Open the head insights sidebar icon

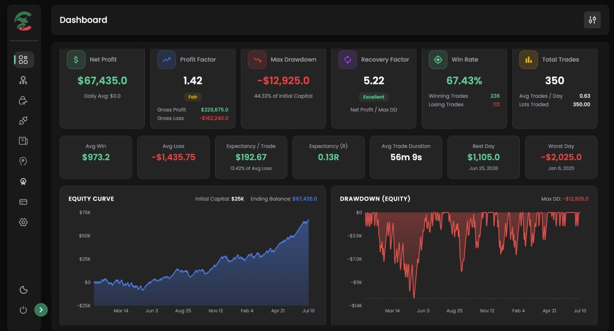click(x=23, y=161)
